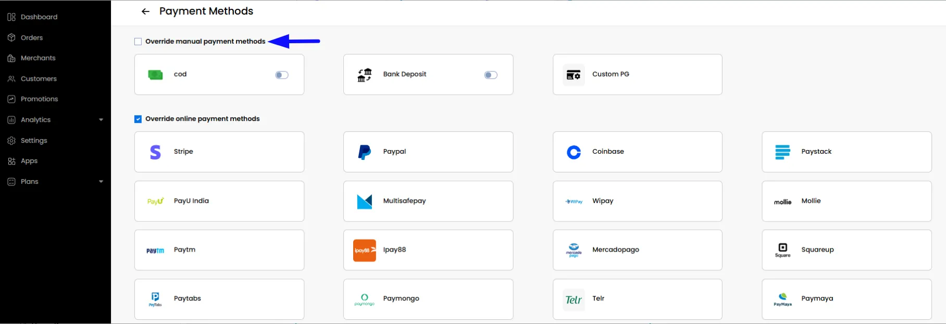Click the Orders box icon
946x324 pixels.
[x=11, y=38]
